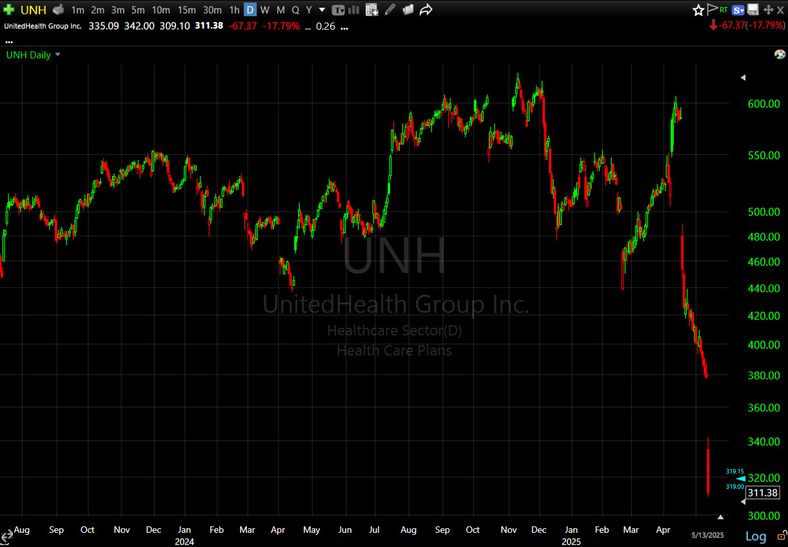Click the cyan price marker arrow near 320.00
788x547 pixels.
pos(741,479)
